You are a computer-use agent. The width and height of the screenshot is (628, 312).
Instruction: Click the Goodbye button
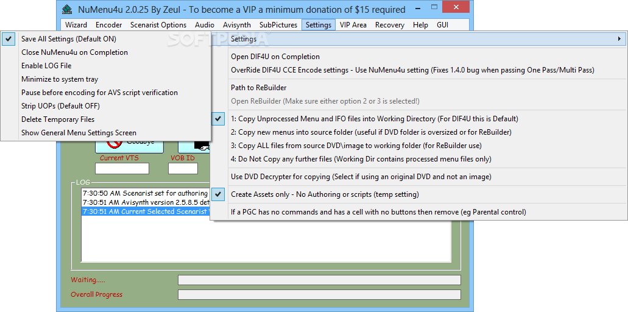(x=129, y=146)
